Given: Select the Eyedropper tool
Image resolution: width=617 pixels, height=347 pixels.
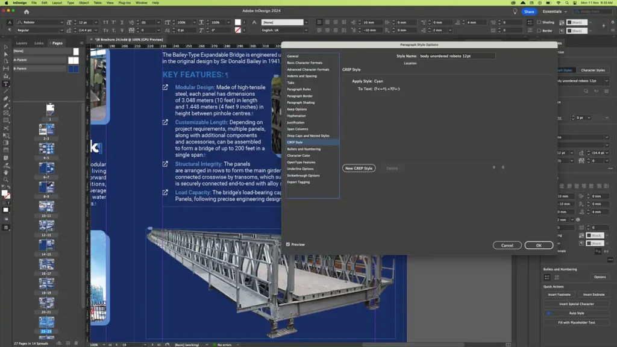Looking at the screenshot, I should (6, 165).
